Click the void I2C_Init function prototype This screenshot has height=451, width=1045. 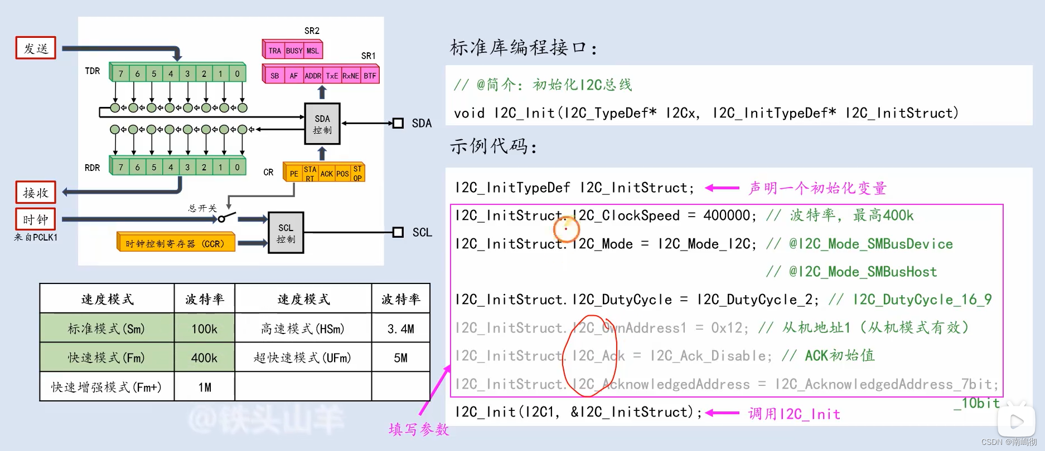(x=706, y=113)
